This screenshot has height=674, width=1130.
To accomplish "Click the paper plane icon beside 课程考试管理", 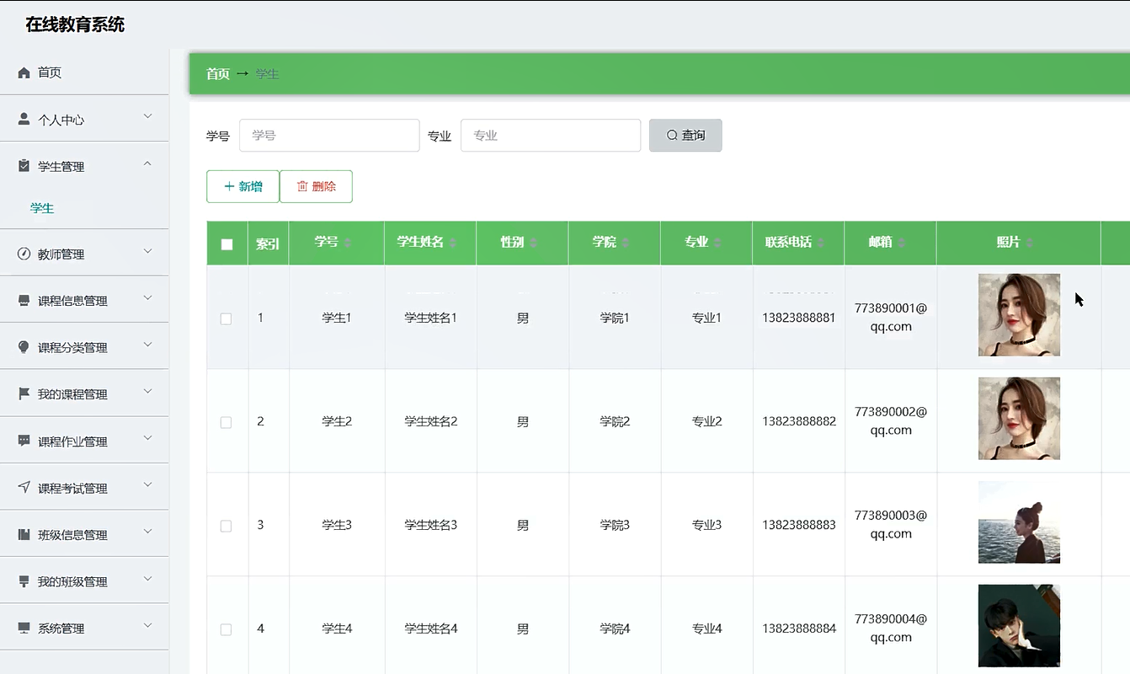I will pyautogui.click(x=24, y=488).
